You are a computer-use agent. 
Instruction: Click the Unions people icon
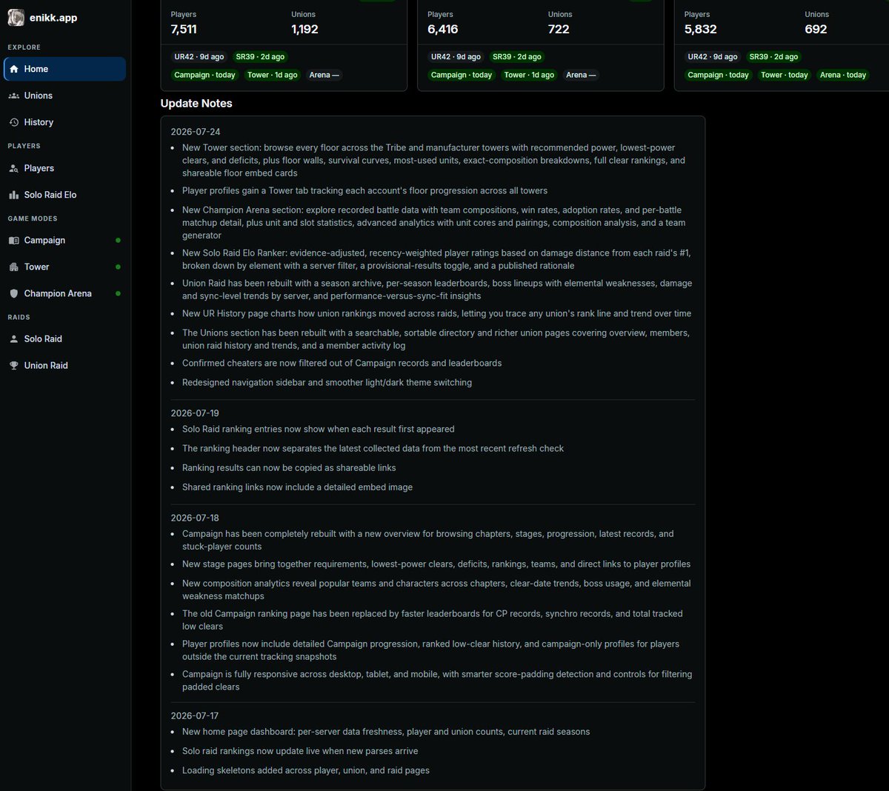[13, 96]
